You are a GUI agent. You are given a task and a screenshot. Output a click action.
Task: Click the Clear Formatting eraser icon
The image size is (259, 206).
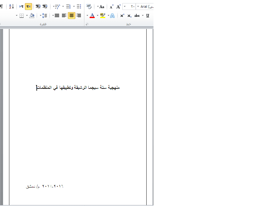(89, 6)
